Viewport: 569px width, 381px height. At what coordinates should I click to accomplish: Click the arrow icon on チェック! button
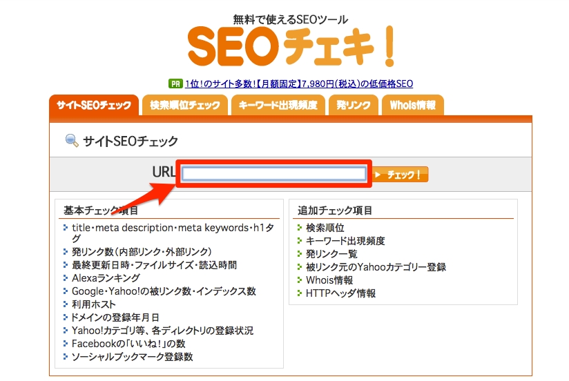378,175
